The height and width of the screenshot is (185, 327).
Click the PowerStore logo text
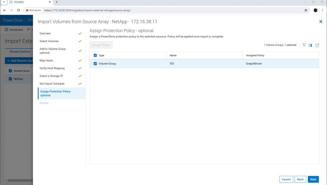tap(13, 20)
